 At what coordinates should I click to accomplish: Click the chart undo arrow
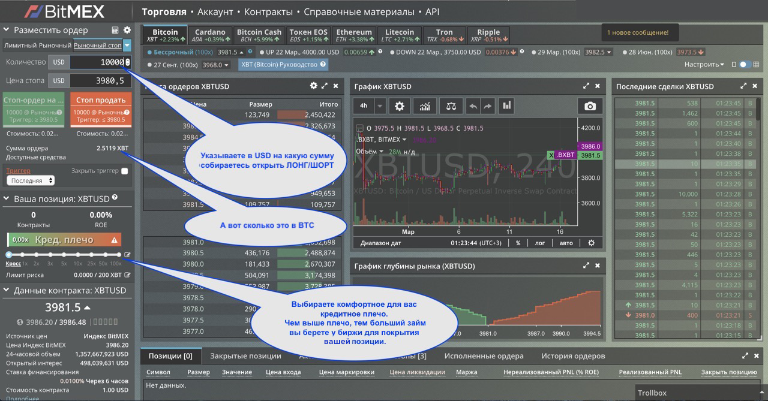tap(473, 106)
